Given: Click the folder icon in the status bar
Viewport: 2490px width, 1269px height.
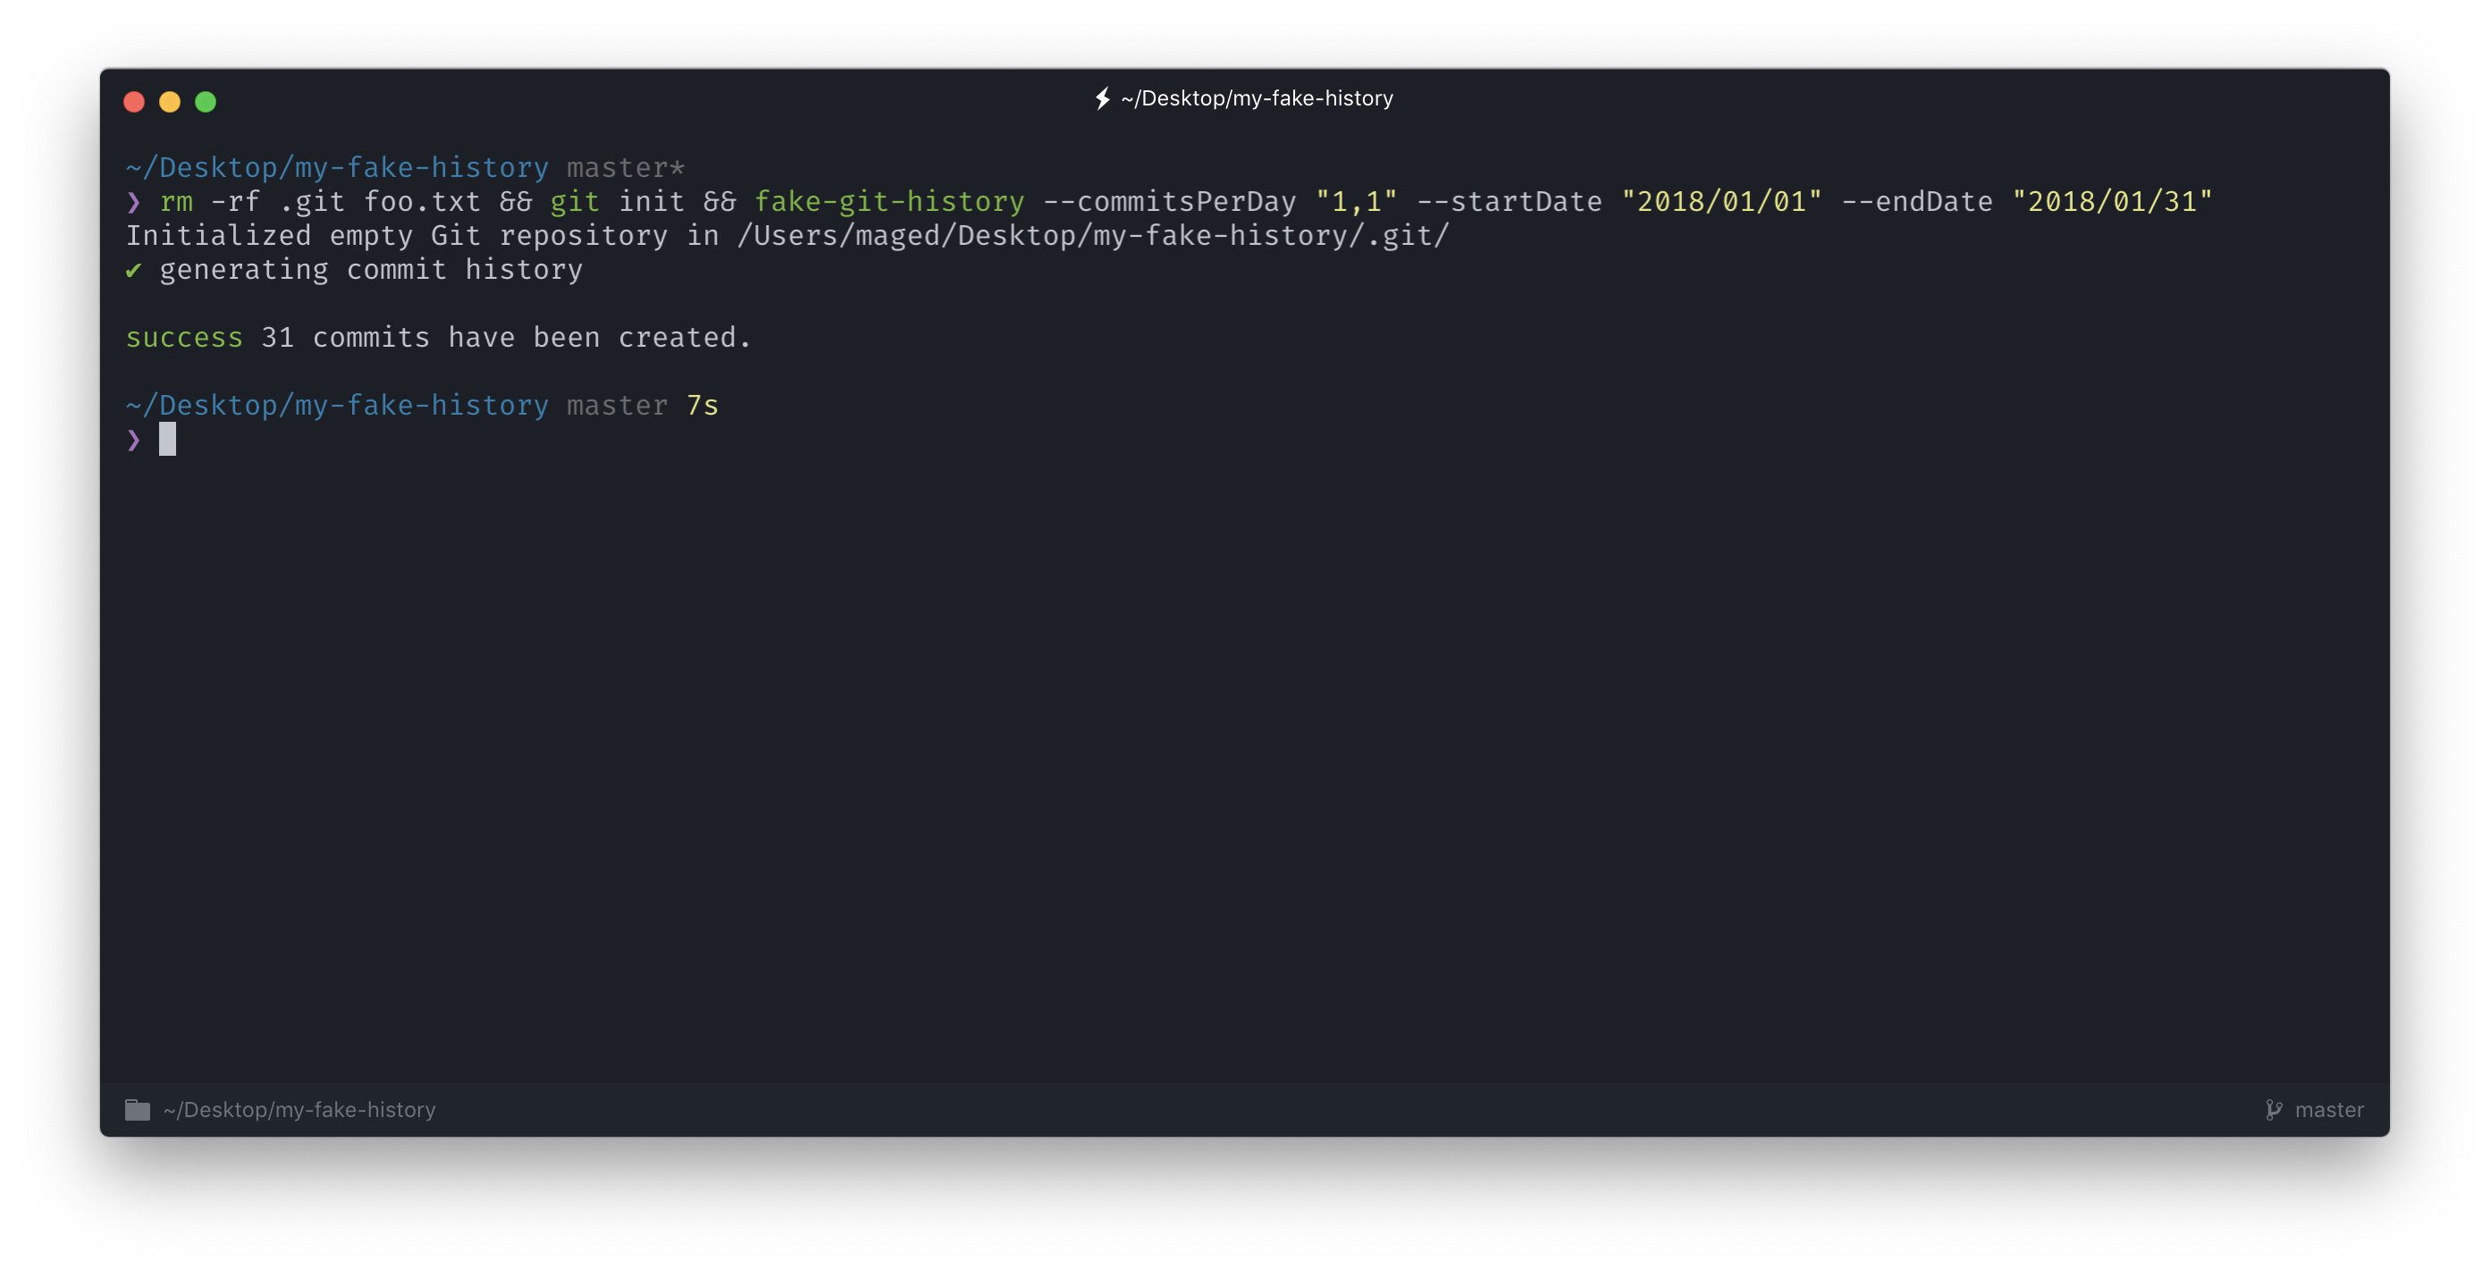Looking at the screenshot, I should [138, 1110].
